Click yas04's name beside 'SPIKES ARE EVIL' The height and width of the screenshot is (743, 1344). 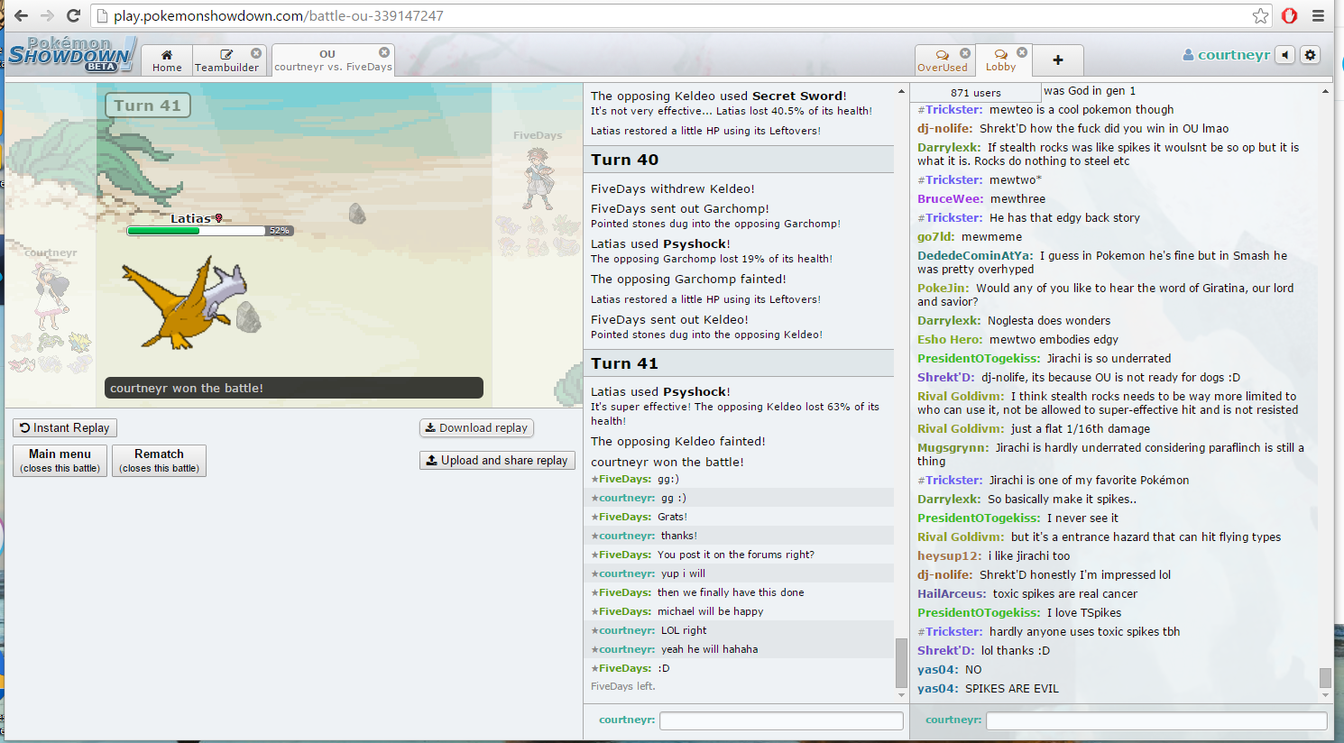pyautogui.click(x=938, y=689)
